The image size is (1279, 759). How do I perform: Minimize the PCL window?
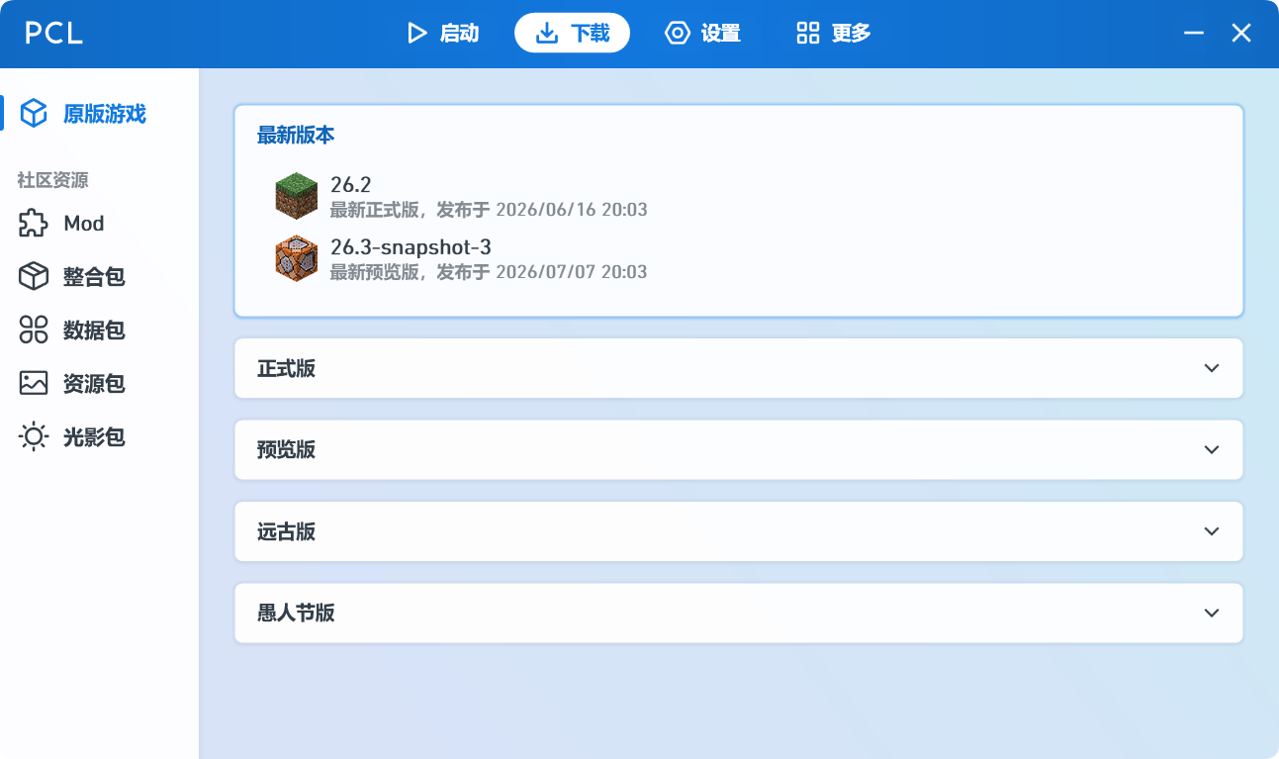1194,34
